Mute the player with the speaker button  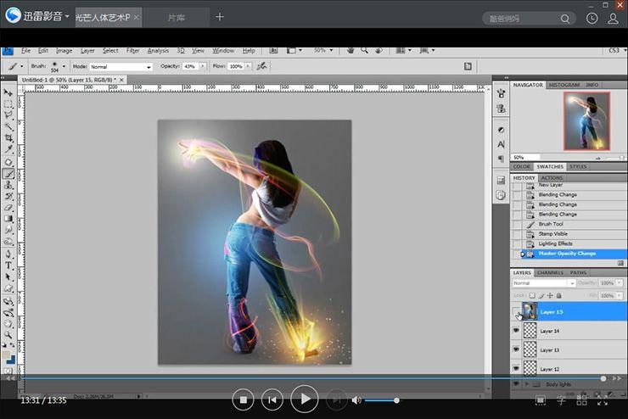(x=356, y=399)
